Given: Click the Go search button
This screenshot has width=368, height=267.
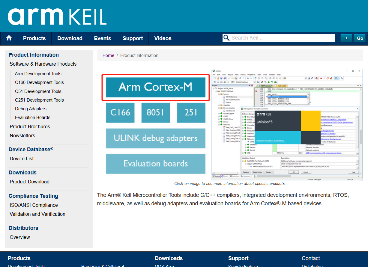Looking at the screenshot, I should (x=360, y=38).
